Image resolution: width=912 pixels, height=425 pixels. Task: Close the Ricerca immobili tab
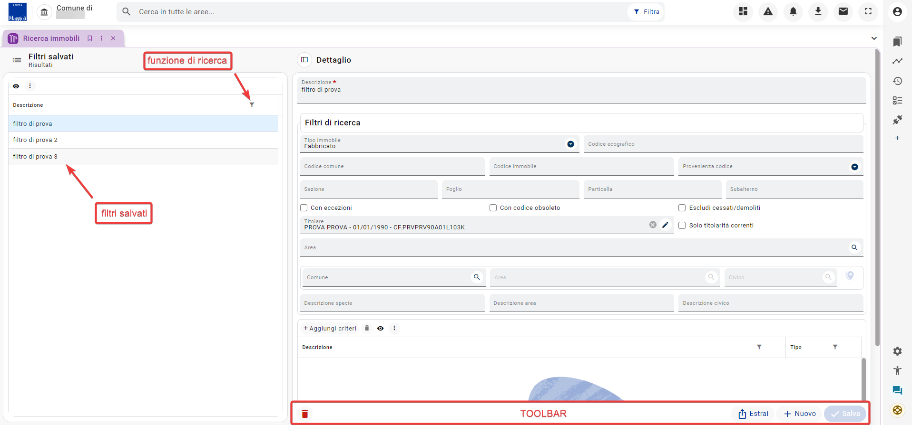click(113, 38)
